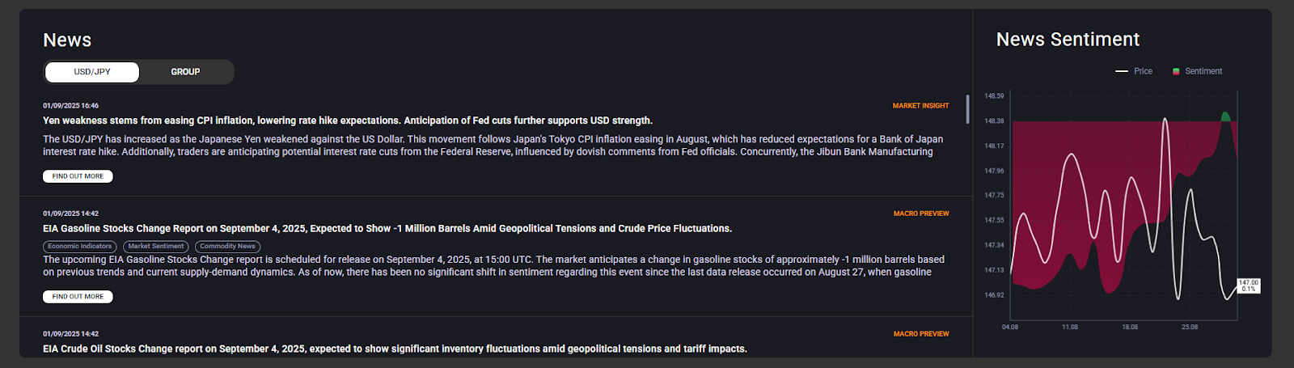The image size is (1294, 368).
Task: Click the 147.00 price label on chart
Action: 1249,286
